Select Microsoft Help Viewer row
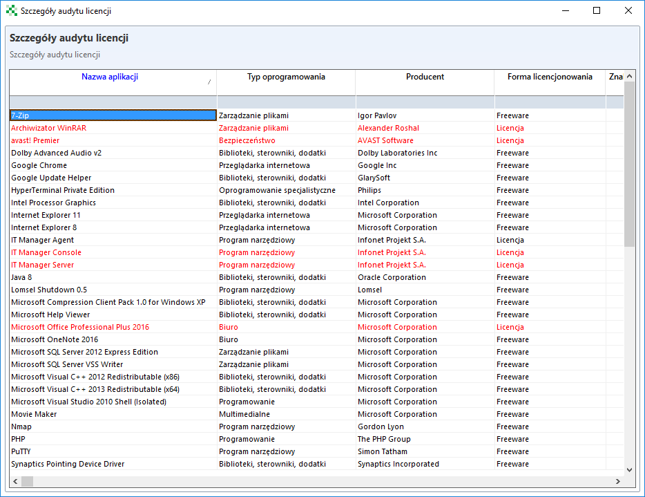Image resolution: width=645 pixels, height=497 pixels. pyautogui.click(x=317, y=315)
